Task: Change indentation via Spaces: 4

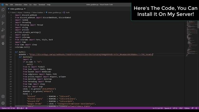Action: [168, 108]
